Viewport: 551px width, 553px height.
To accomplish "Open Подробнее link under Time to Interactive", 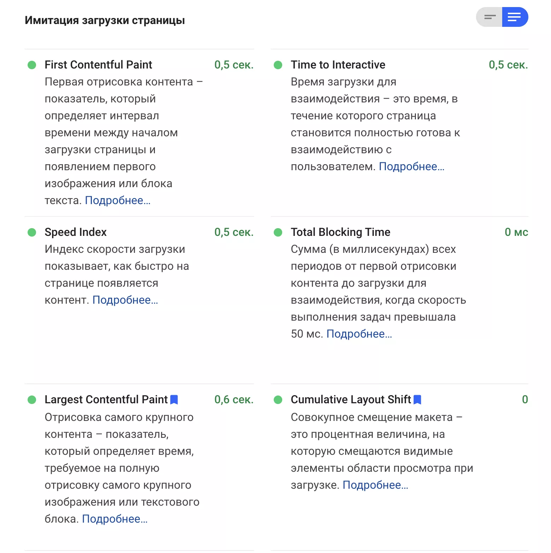I will (412, 167).
